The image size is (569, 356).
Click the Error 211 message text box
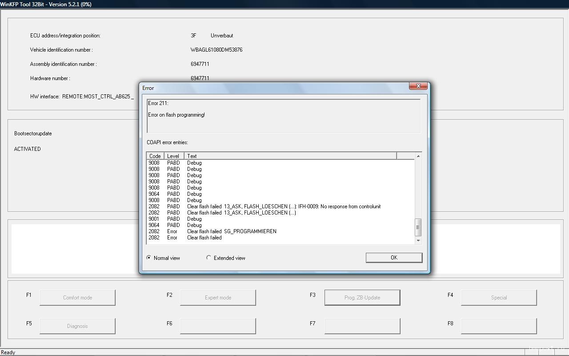pos(284,116)
